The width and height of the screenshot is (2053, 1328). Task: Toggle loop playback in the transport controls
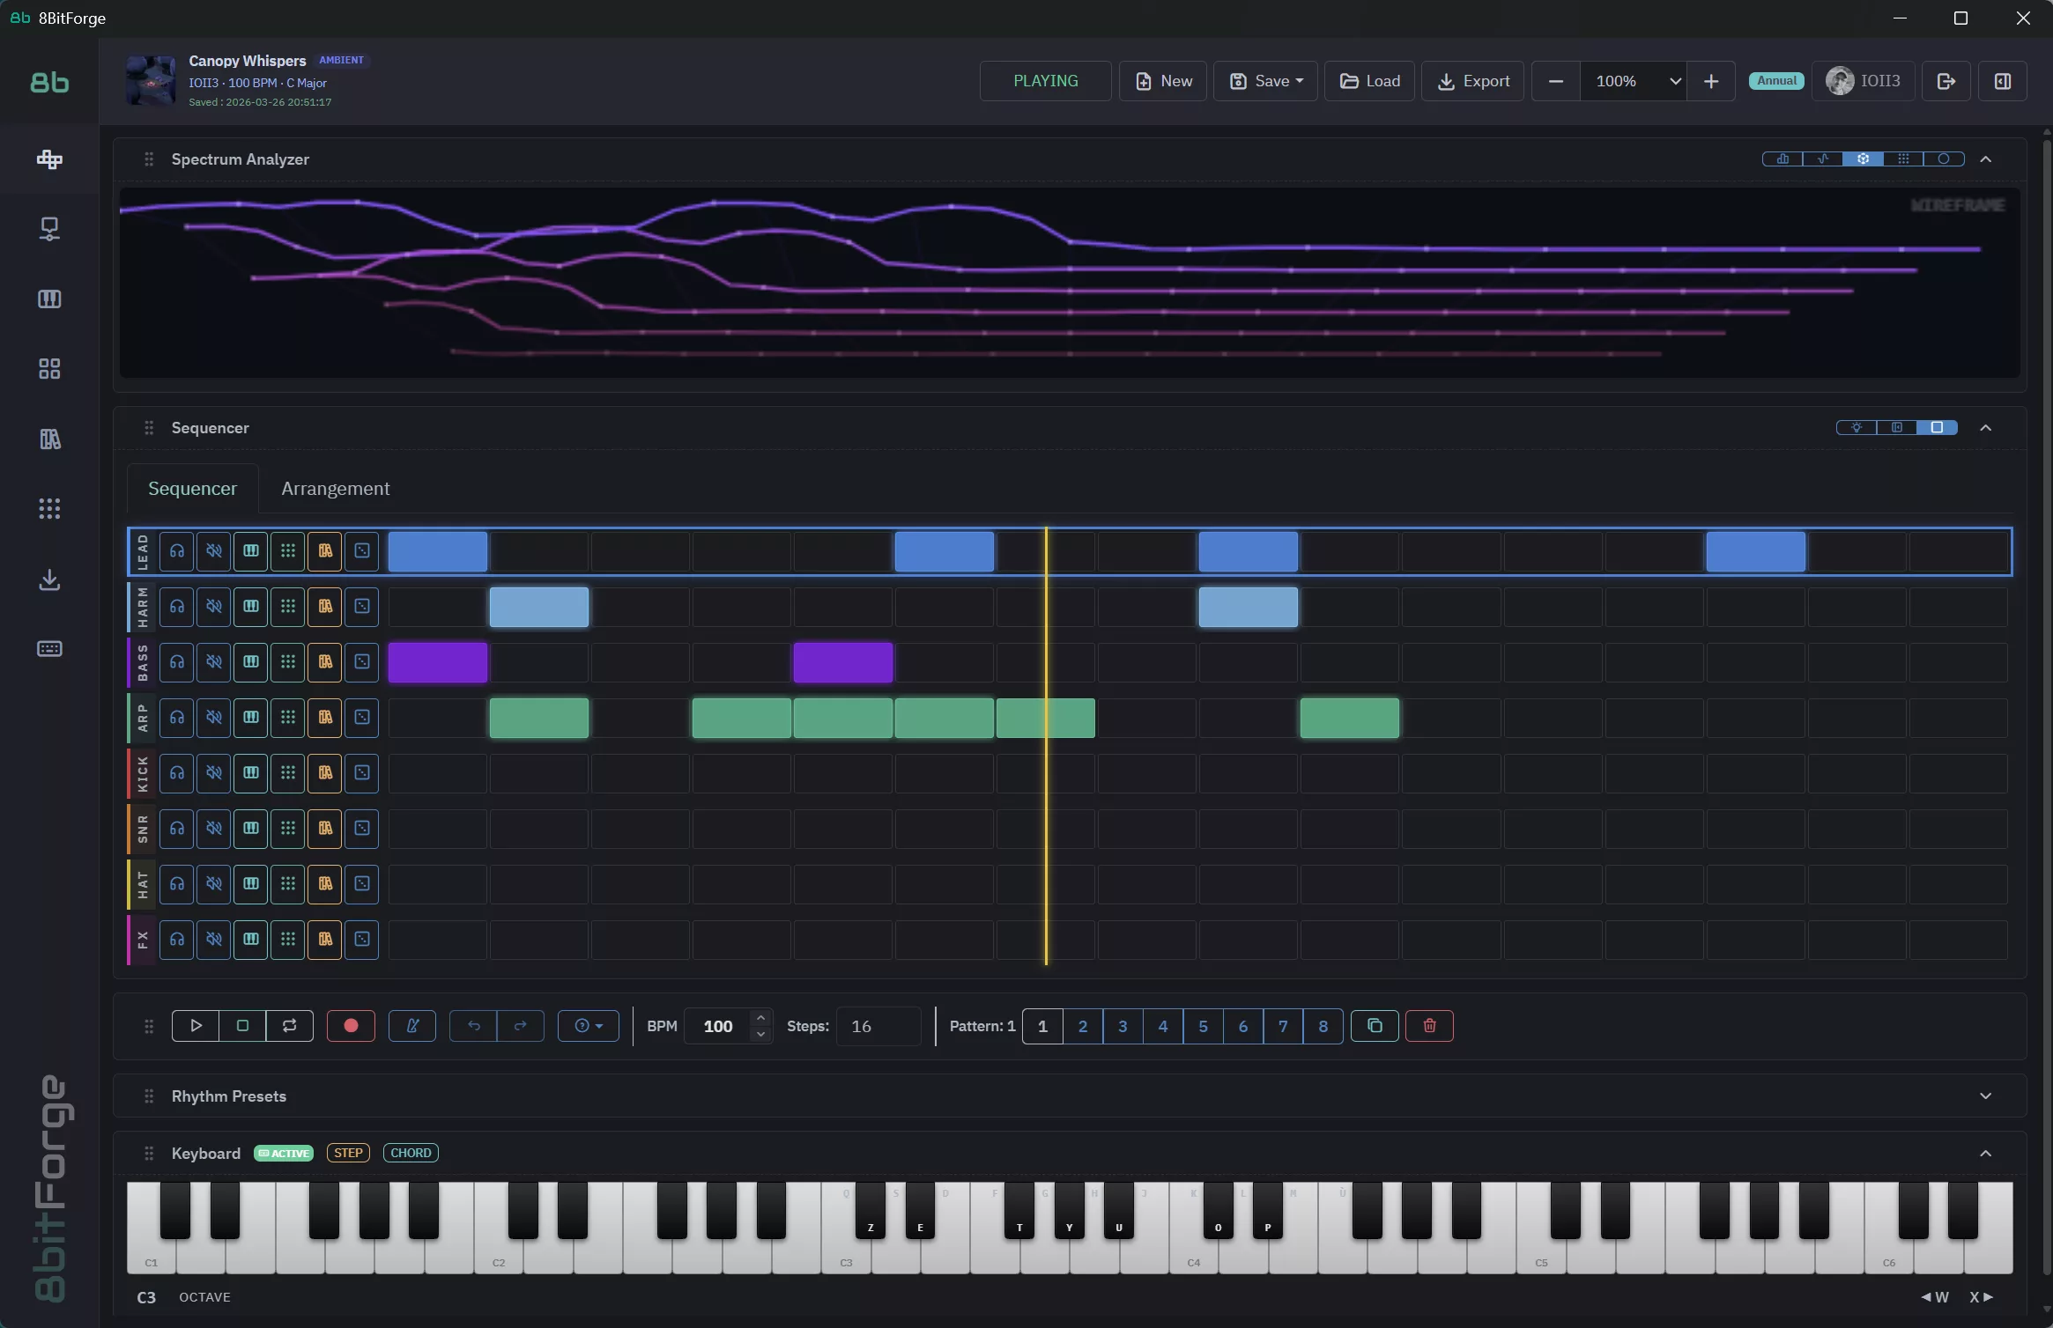coord(289,1025)
